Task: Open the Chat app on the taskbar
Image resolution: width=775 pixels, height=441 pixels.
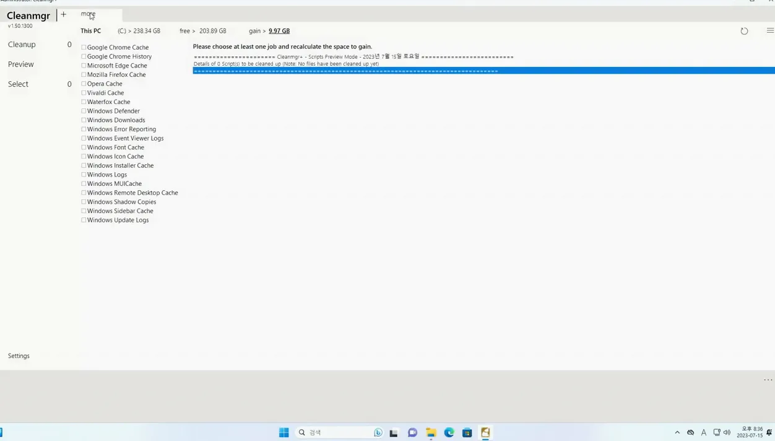Action: [x=412, y=432]
